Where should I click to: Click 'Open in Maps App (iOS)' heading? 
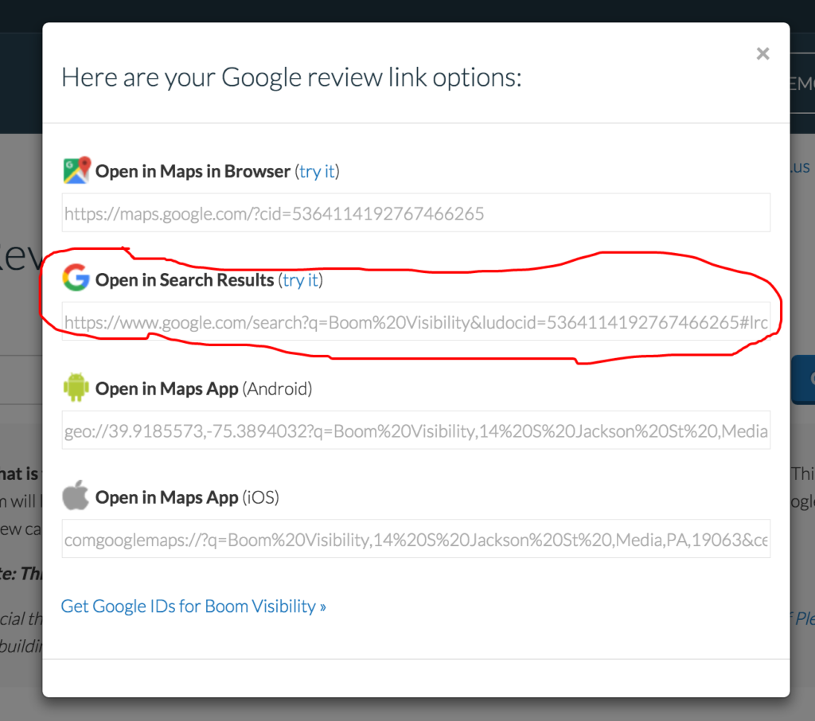click(187, 497)
